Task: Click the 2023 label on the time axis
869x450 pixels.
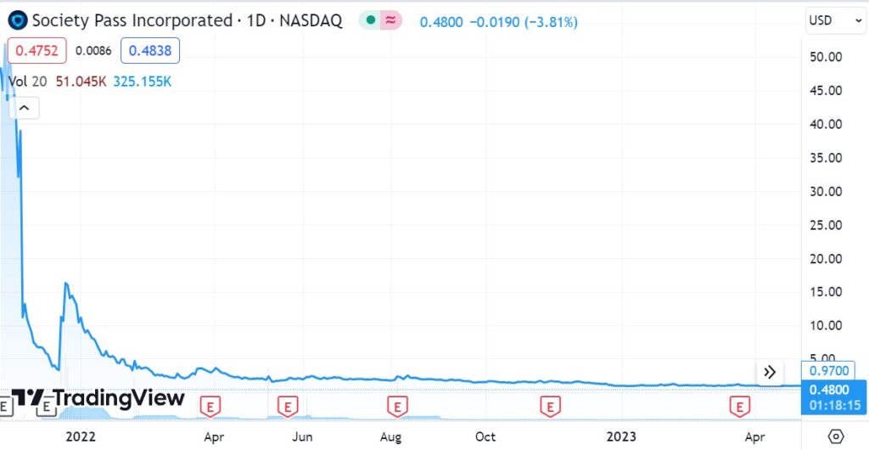Action: (623, 436)
